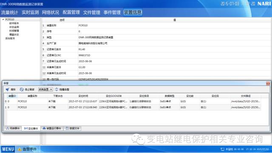Image resolution: width=272 pixels, height=153 pixels.
Task: Open the 实时监测 menu
Action: pos(30,12)
